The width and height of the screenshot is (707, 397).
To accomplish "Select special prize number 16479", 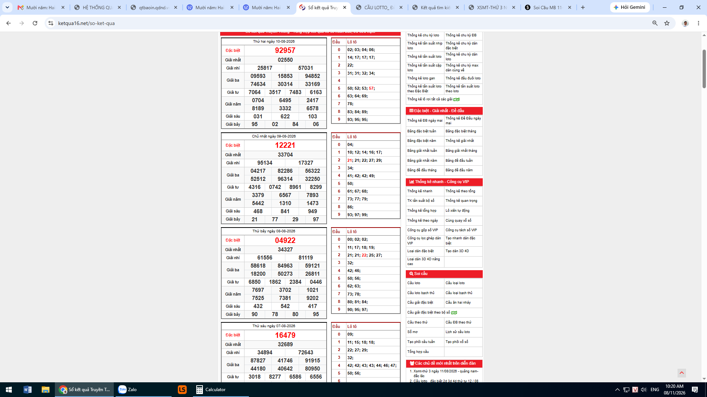I will pyautogui.click(x=285, y=335).
